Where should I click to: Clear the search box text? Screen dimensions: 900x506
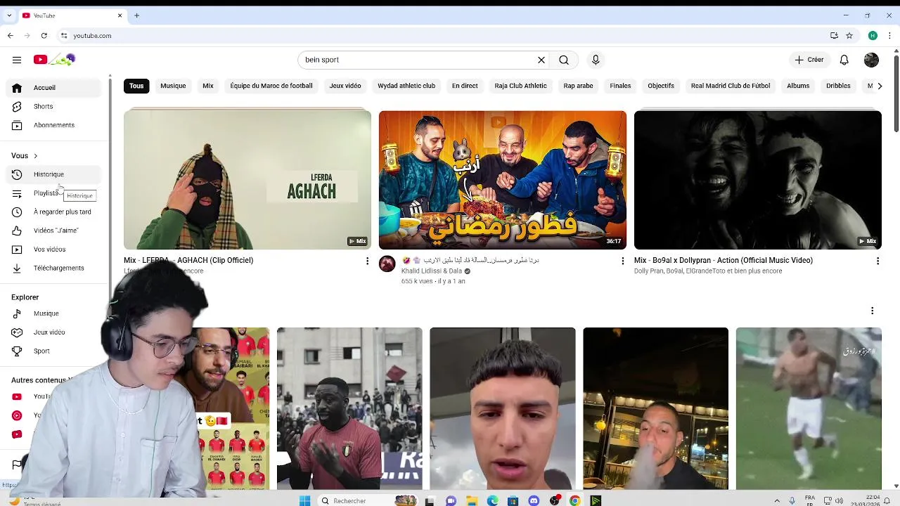click(x=541, y=60)
